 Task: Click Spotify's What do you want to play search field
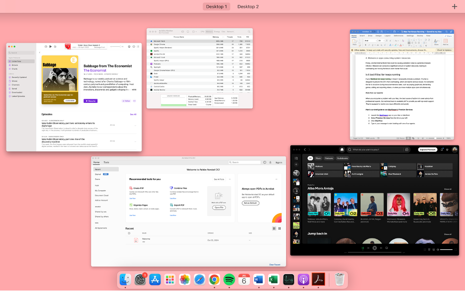pyautogui.click(x=367, y=149)
